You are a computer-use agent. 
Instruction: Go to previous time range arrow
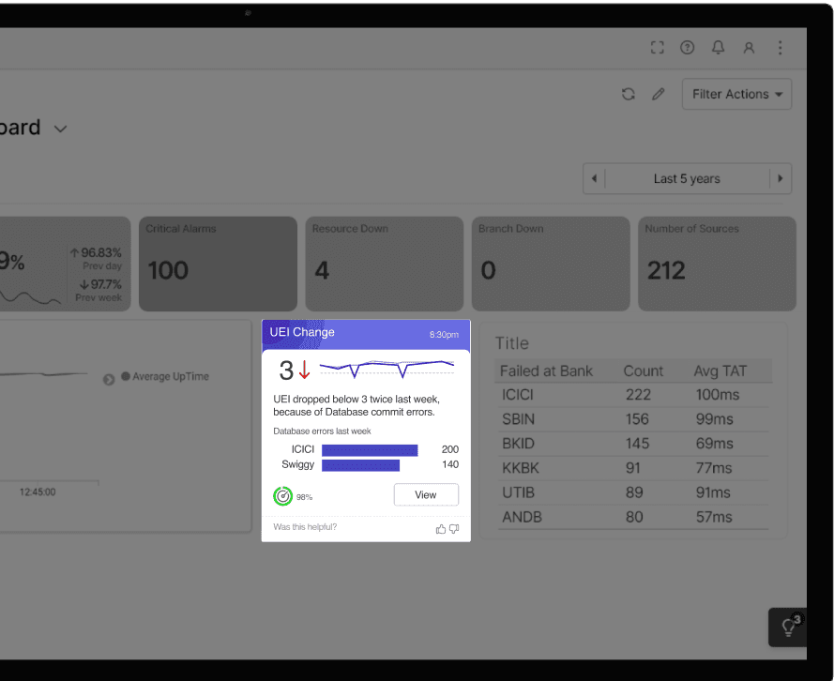pyautogui.click(x=594, y=178)
